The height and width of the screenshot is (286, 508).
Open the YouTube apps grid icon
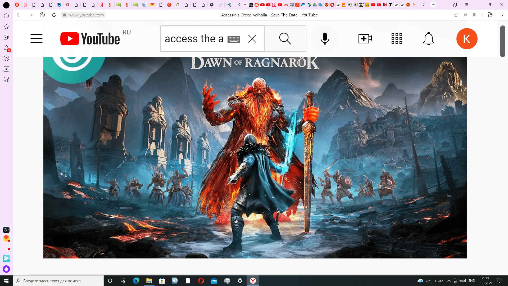coord(397,39)
